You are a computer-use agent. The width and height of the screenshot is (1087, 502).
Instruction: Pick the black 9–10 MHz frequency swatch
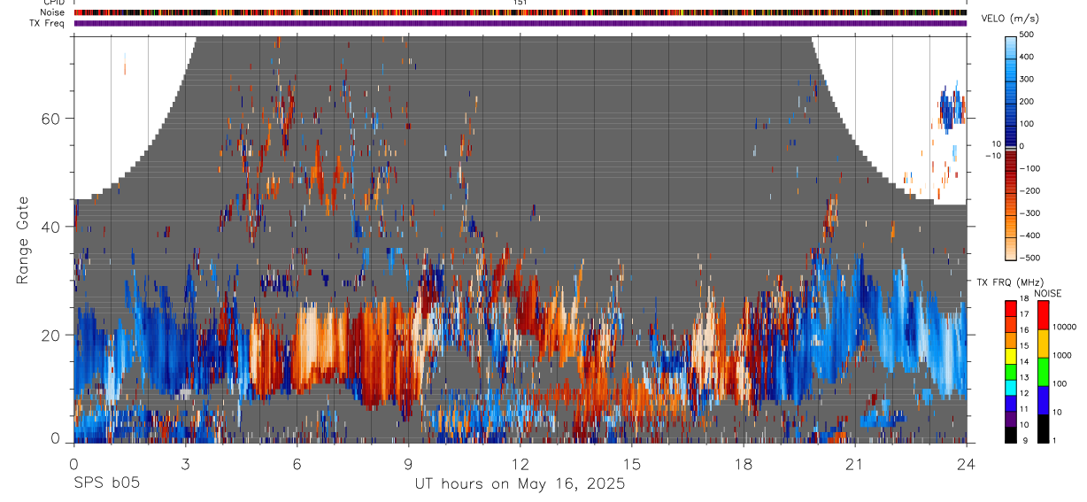click(x=1010, y=434)
